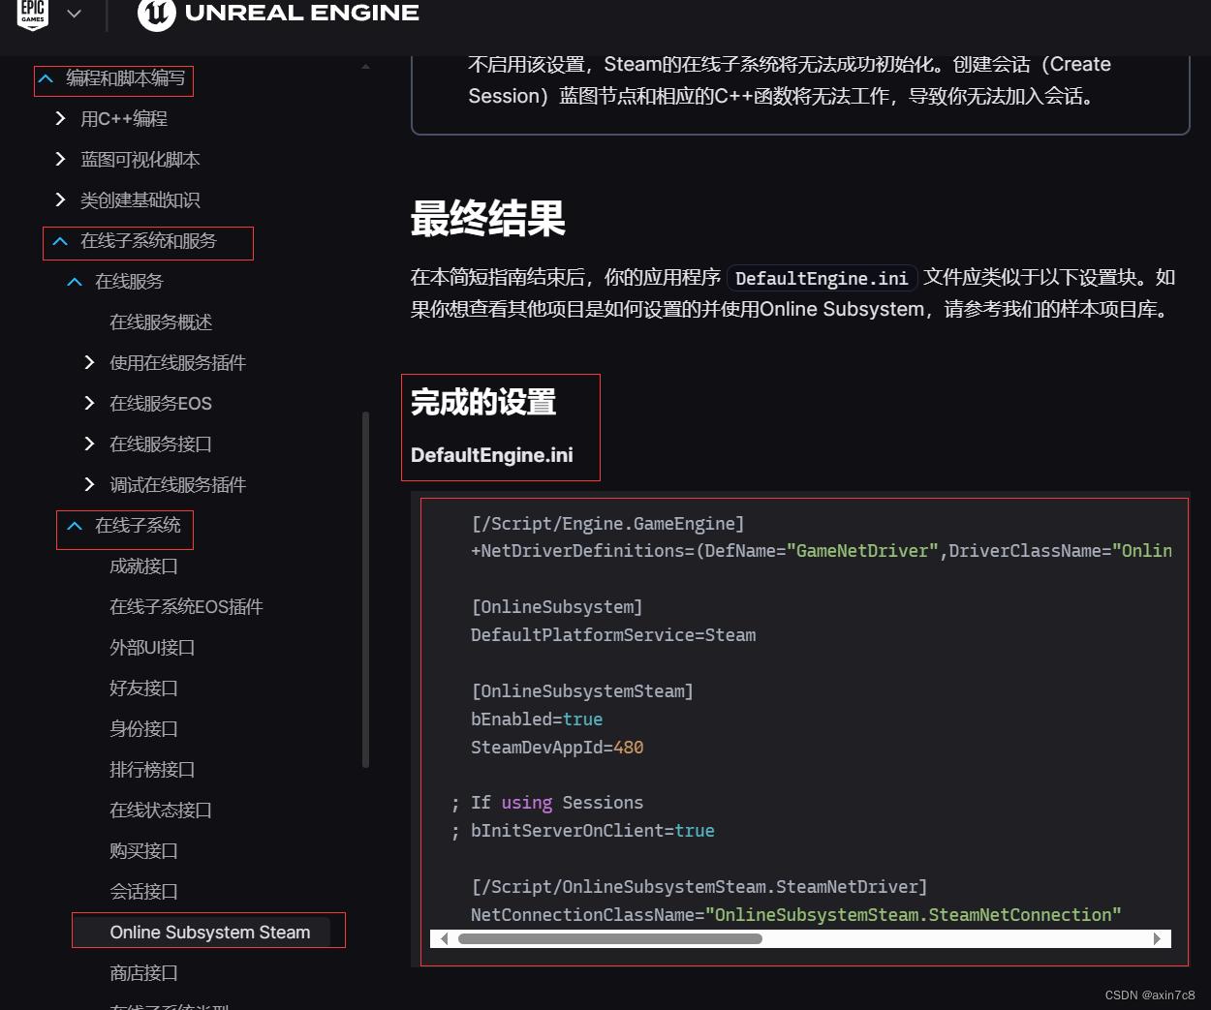The width and height of the screenshot is (1211, 1010).
Task: Click the DefaultPlatformService=Steam line
Action: 613,635
